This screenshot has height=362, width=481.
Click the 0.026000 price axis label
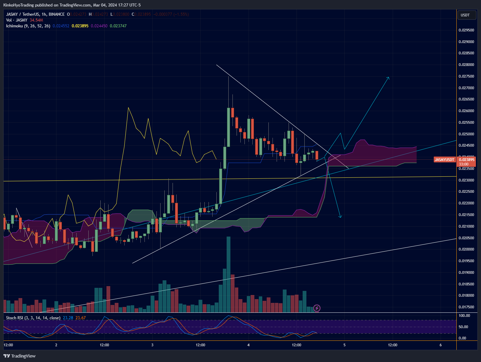466,111
